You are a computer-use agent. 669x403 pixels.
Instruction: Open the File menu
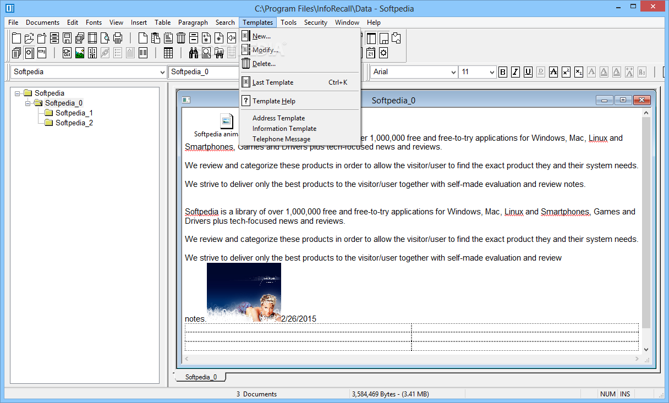[x=13, y=23]
